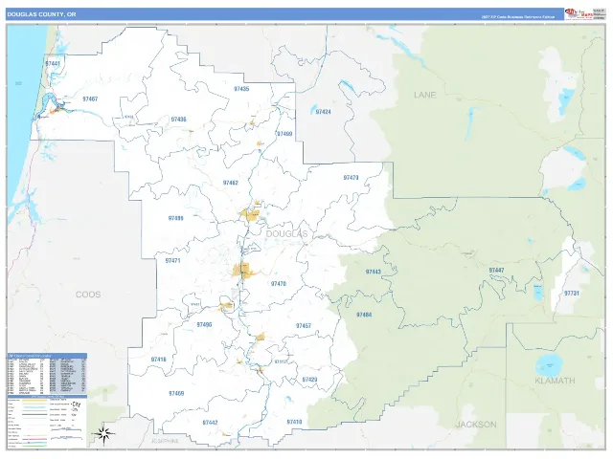
Task: Select the 97447 ZIP code label
Action: coord(496,271)
